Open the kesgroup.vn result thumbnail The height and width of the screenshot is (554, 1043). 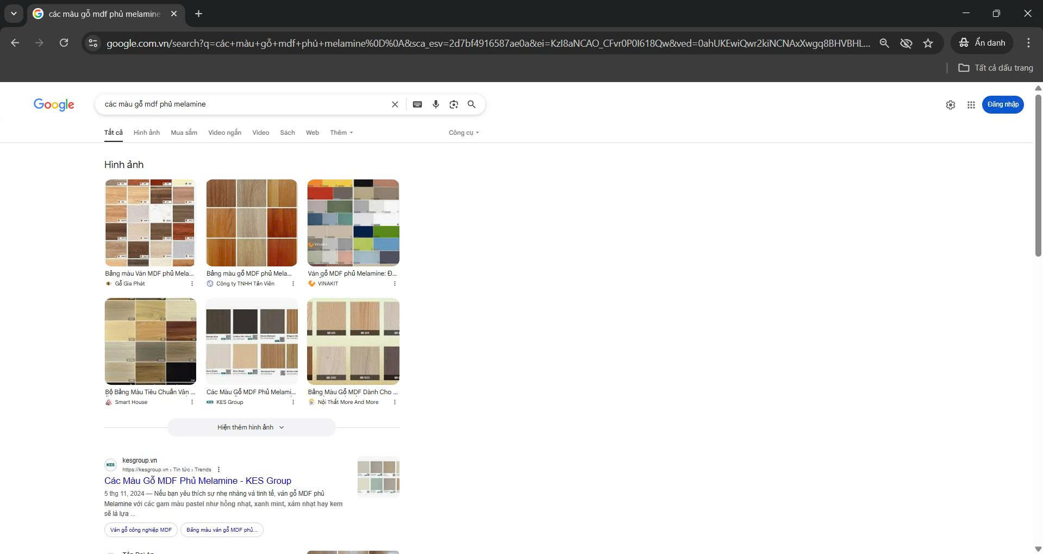tap(378, 477)
